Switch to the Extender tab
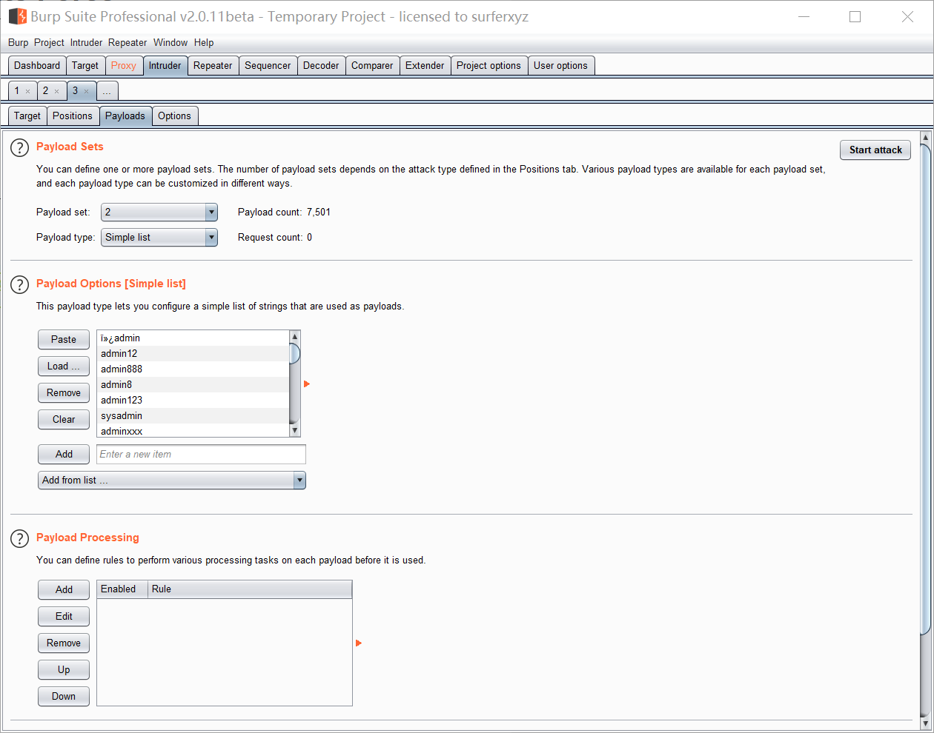This screenshot has width=934, height=733. point(425,66)
